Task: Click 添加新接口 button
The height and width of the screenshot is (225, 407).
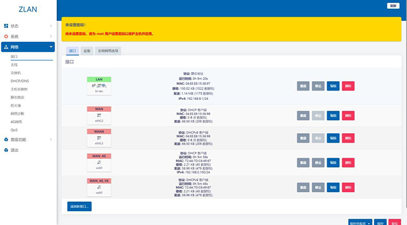Action: coord(79,206)
